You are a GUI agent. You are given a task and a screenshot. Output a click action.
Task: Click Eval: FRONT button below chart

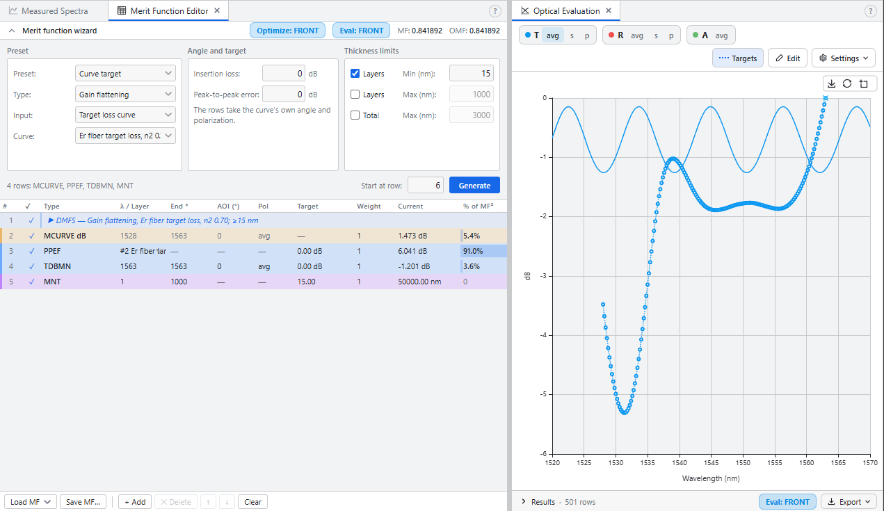(787, 502)
